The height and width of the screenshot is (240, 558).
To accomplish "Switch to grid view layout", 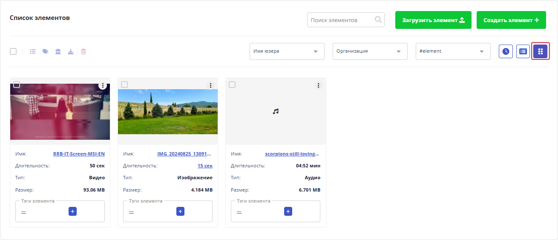I will pyautogui.click(x=541, y=51).
